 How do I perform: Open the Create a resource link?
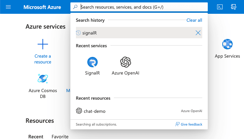pyautogui.click(x=43, y=59)
